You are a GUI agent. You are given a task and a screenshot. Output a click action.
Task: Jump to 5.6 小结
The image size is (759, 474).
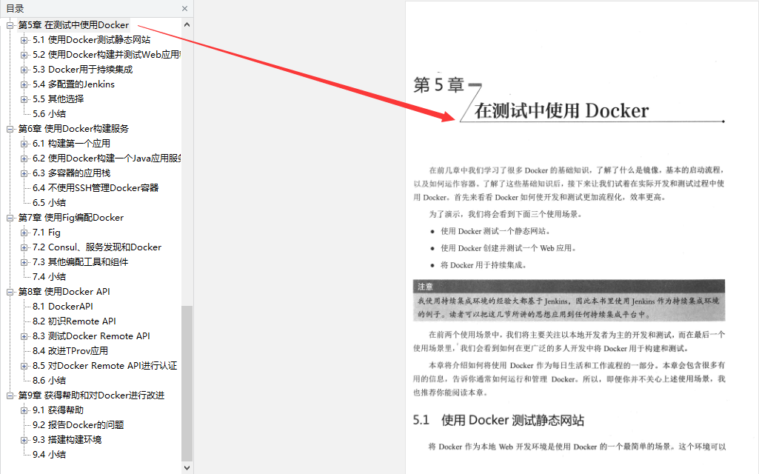click(x=50, y=114)
